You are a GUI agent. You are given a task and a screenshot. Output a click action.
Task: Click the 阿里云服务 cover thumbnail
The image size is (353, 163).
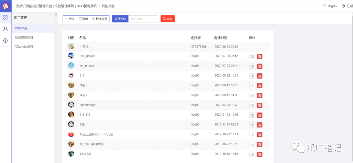(x=71, y=134)
